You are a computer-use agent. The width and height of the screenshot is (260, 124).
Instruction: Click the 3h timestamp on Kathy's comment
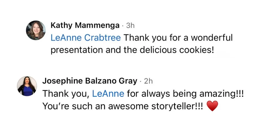click(x=130, y=26)
